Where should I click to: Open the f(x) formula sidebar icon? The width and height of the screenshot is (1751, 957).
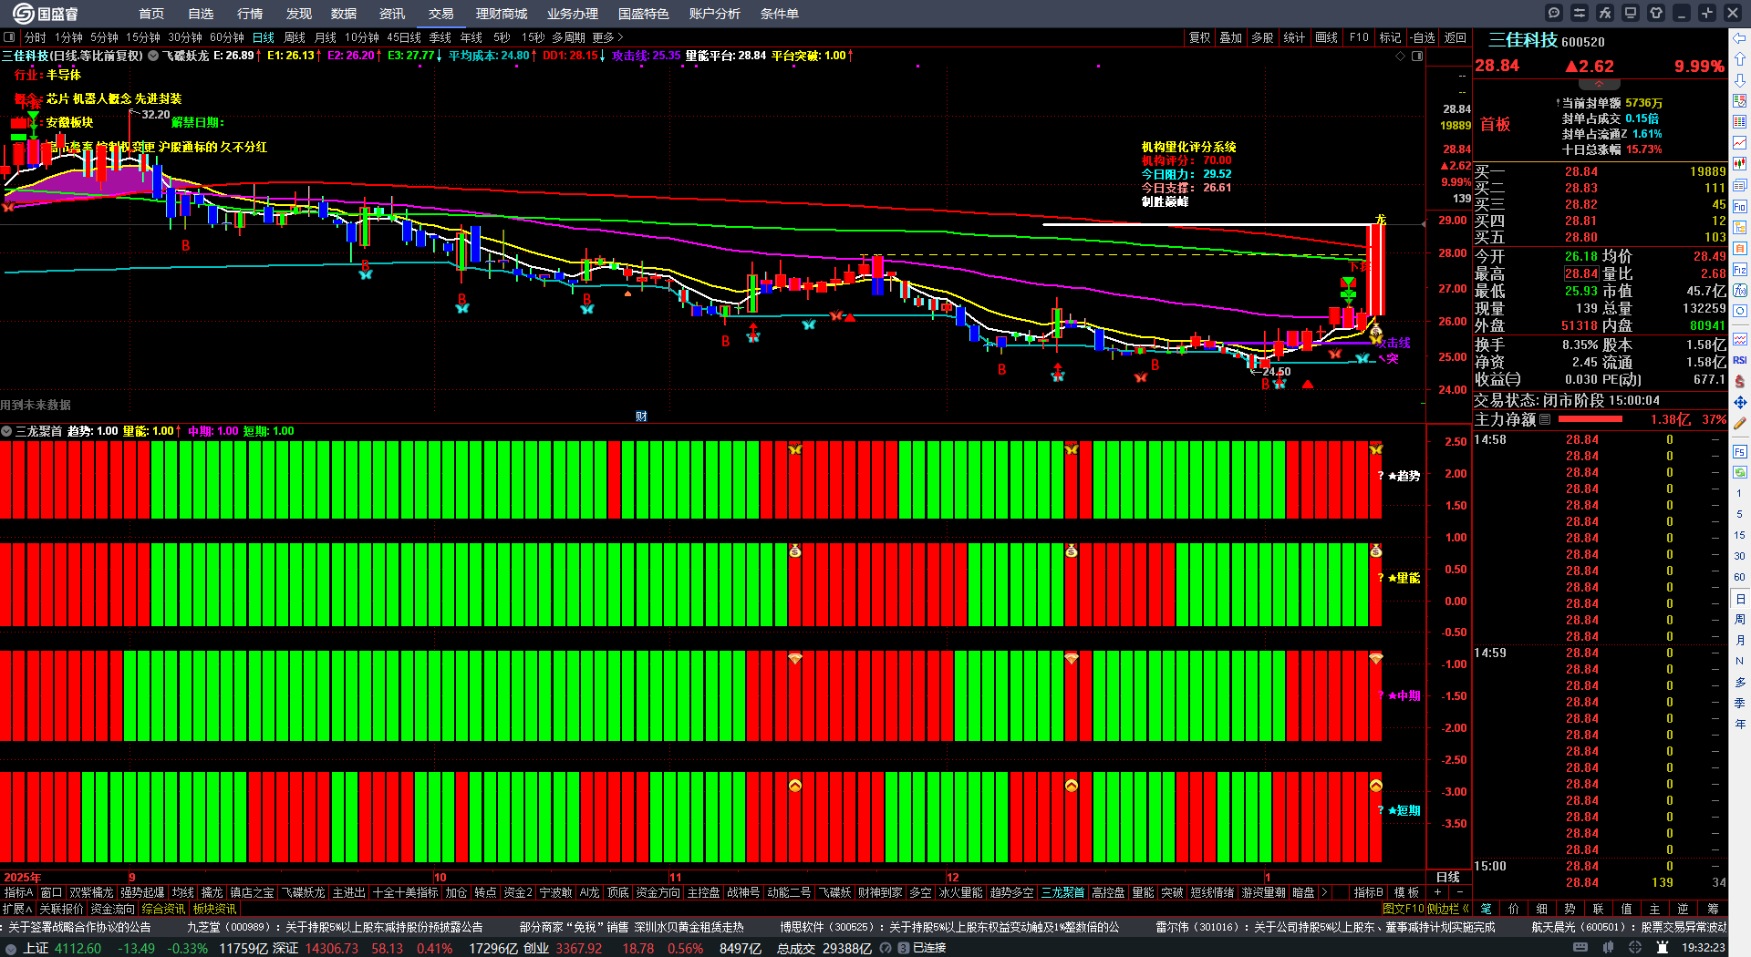1740,291
